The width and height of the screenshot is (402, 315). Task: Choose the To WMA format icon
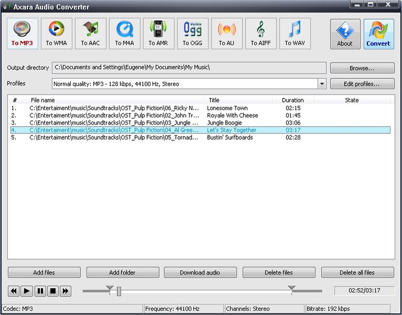[x=56, y=34]
